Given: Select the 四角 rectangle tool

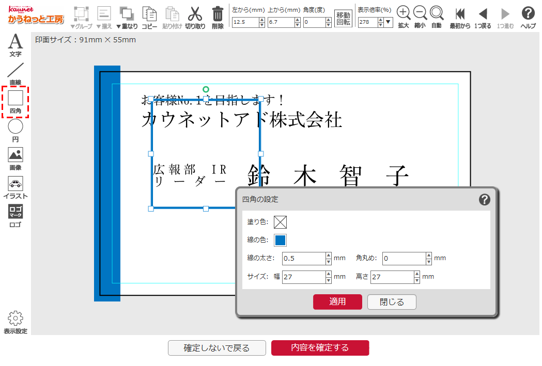Looking at the screenshot, I should pos(15,102).
